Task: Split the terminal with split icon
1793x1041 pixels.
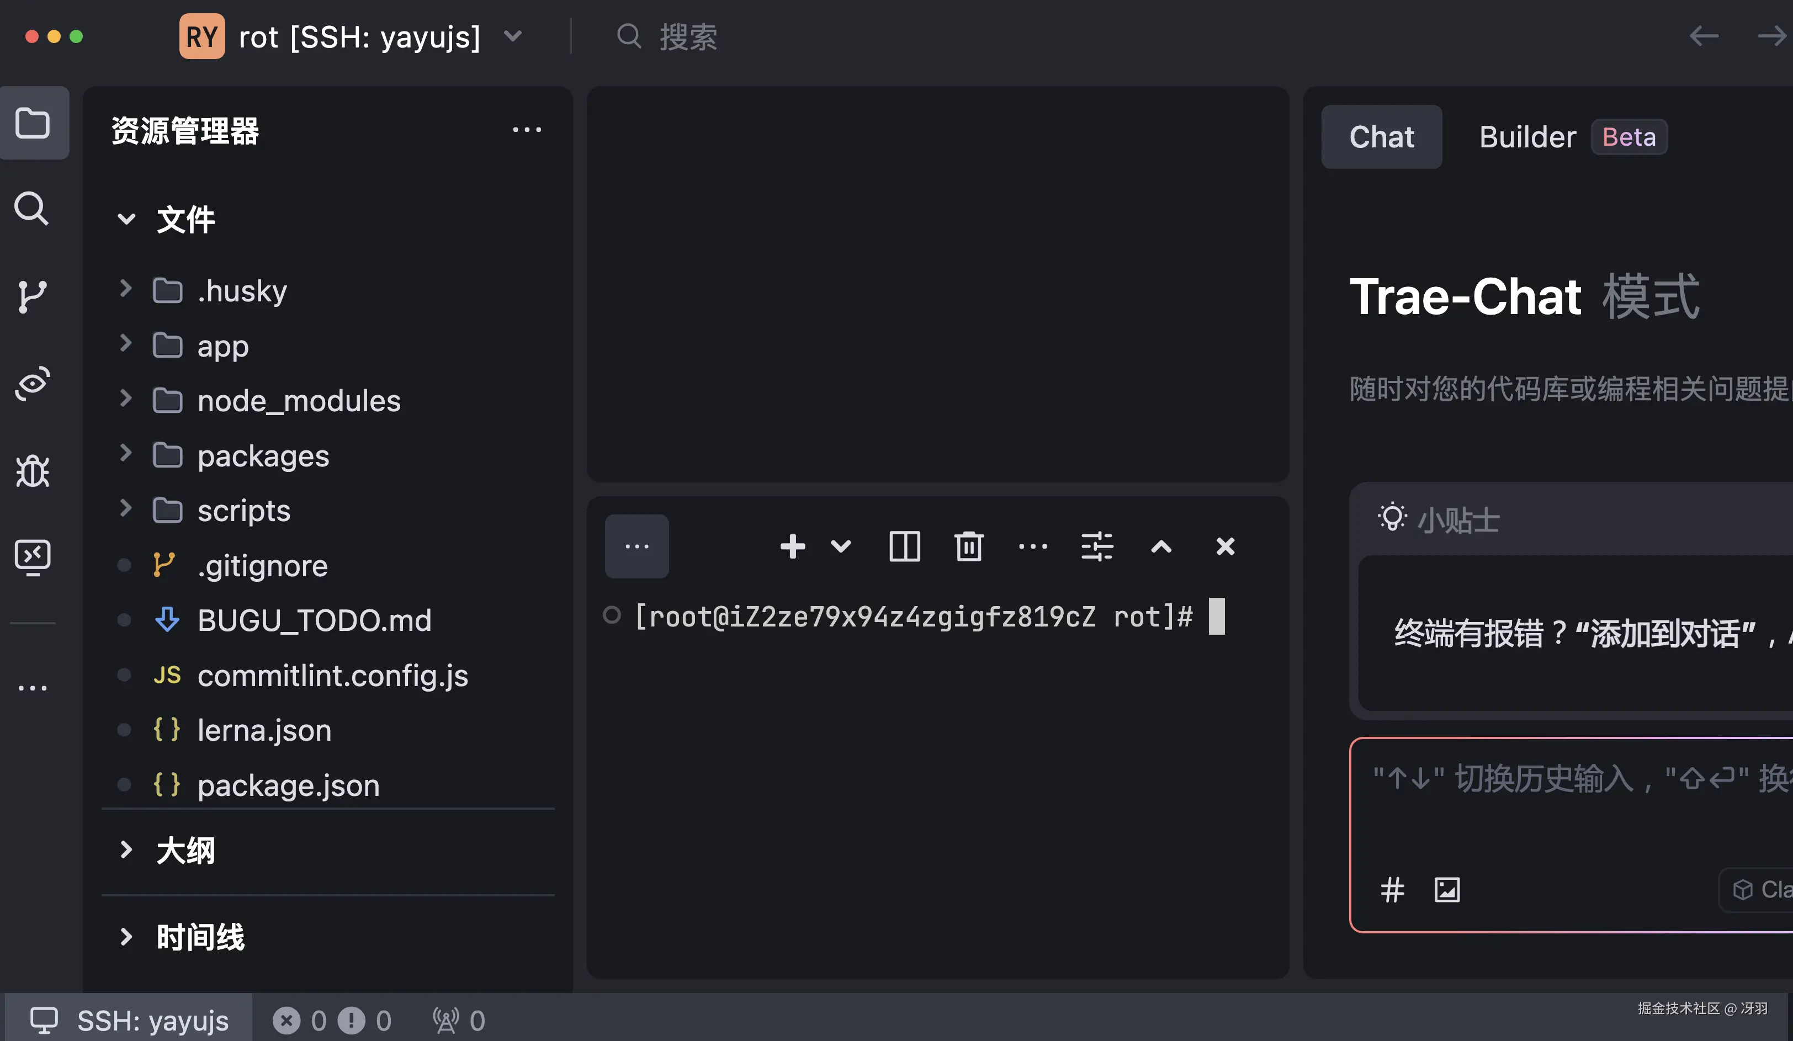Action: pos(904,546)
